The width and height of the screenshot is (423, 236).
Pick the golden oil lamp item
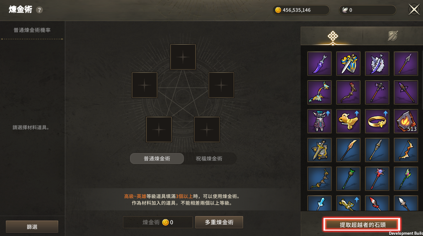pos(348,121)
